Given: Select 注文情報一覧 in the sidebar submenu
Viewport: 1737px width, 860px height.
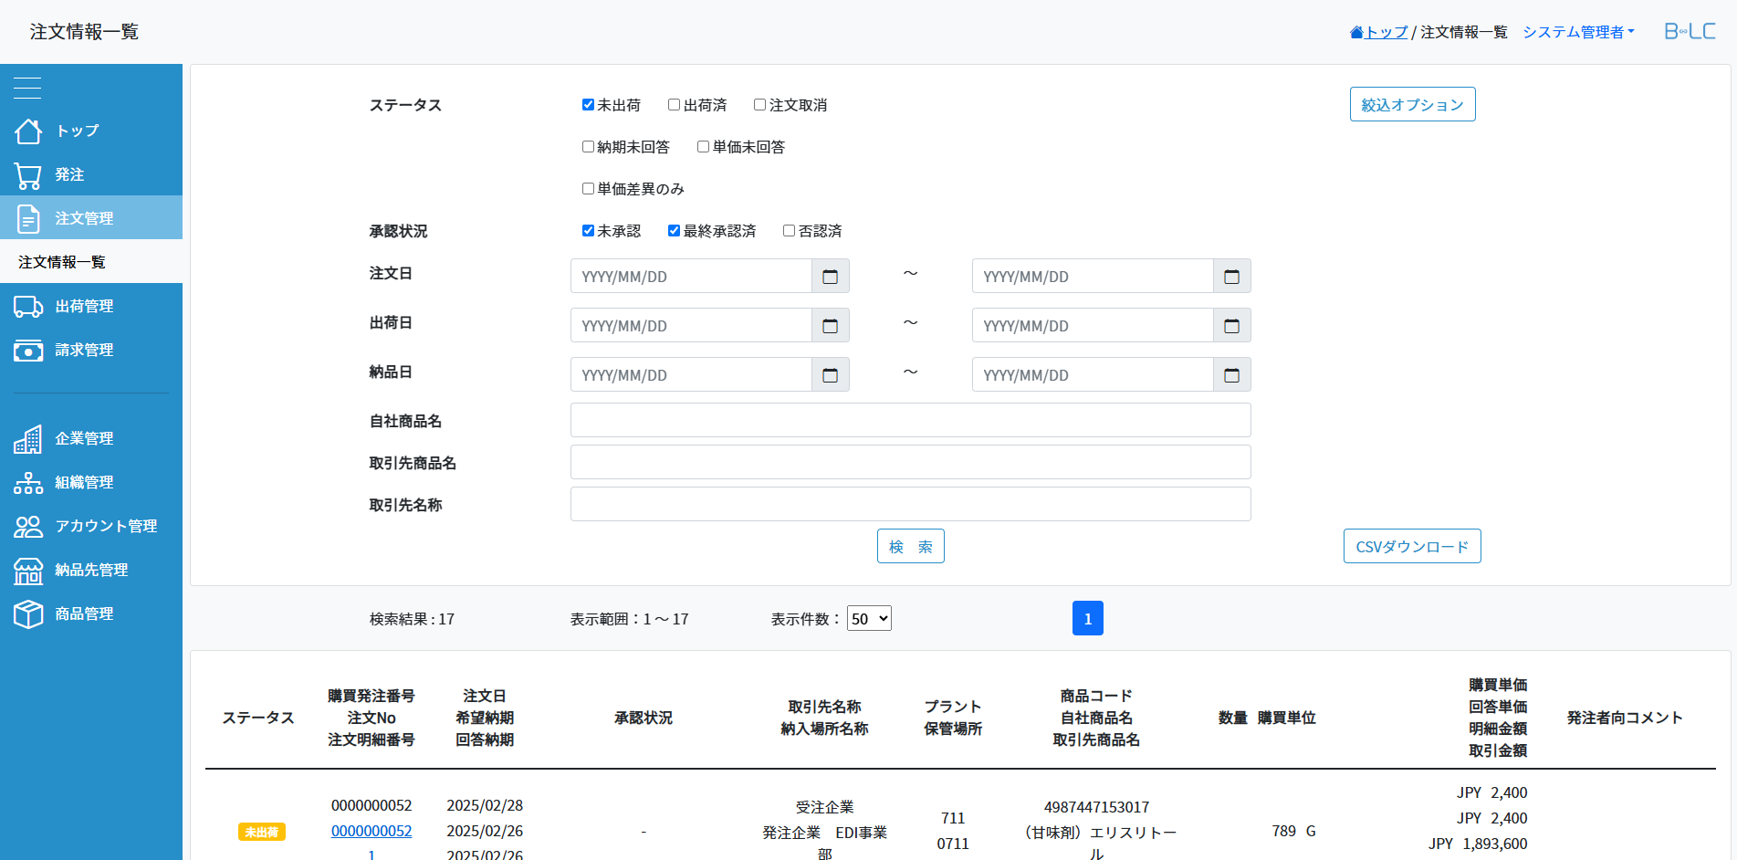Looking at the screenshot, I should coord(62,262).
